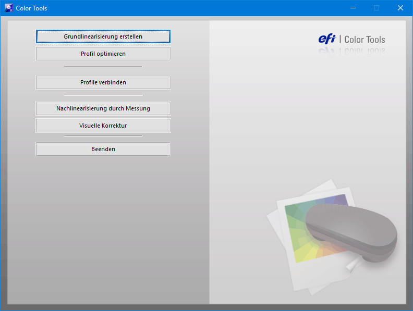Open Profil optimieren
Screen dimensions: 413x311
tap(103, 54)
